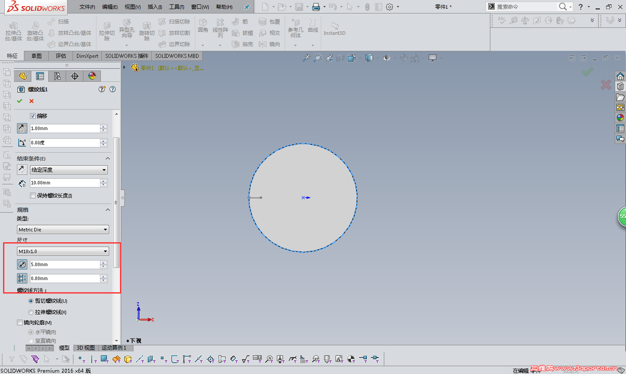Image resolution: width=626 pixels, height=374 pixels.
Task: Open the Design Library task pane icon
Action: [x=620, y=87]
